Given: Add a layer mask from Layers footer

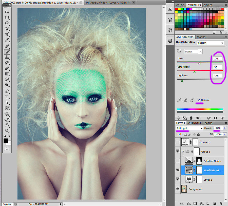Looking at the screenshot, I should pos(195,204).
